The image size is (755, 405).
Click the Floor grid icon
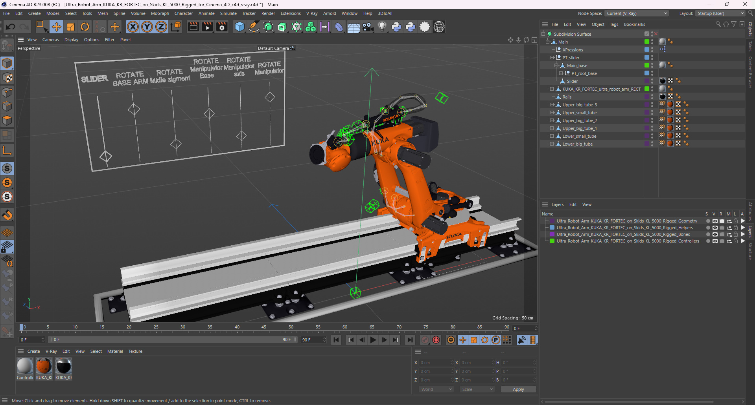point(354,27)
